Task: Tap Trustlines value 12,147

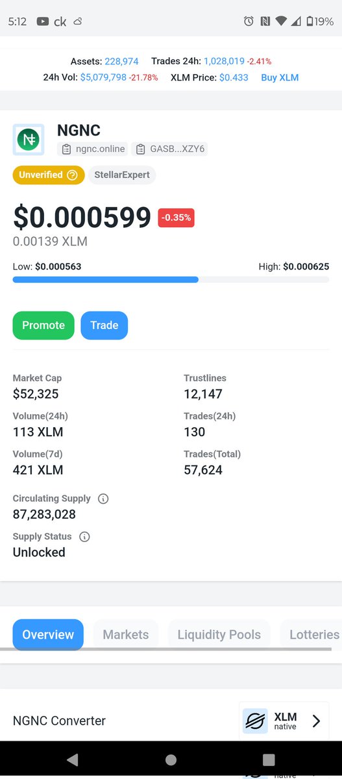Action: (x=203, y=394)
